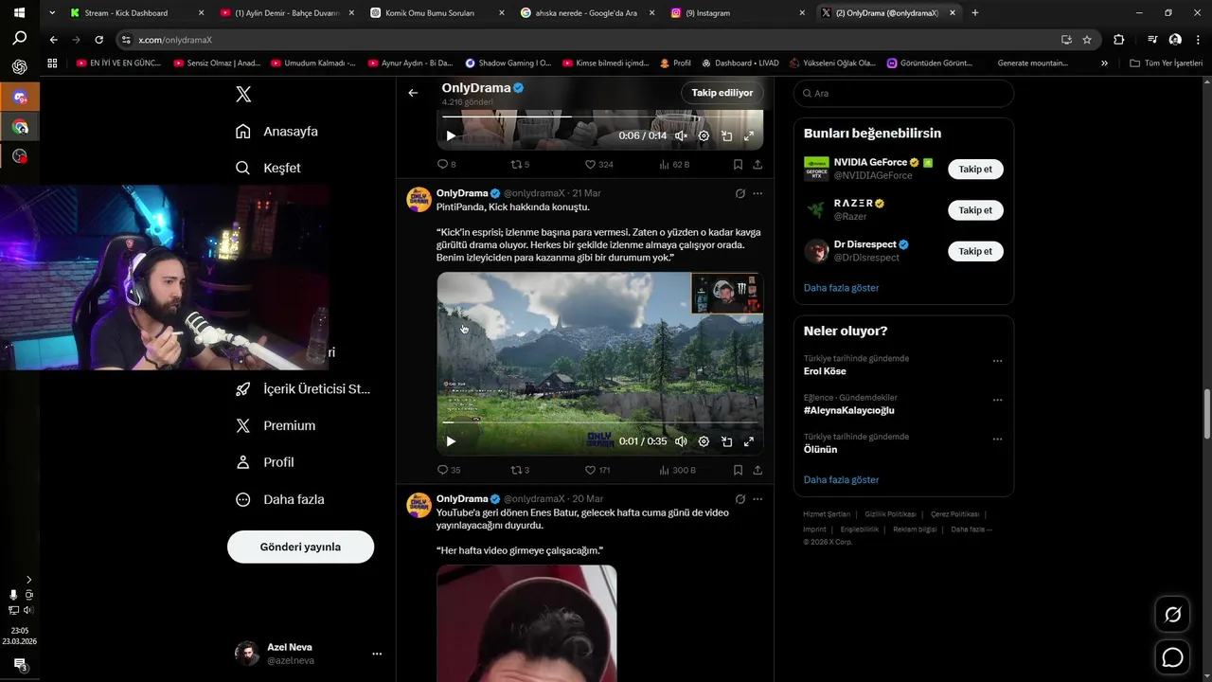
Task: View analytics for the 300 B views post
Action: pyautogui.click(x=677, y=470)
